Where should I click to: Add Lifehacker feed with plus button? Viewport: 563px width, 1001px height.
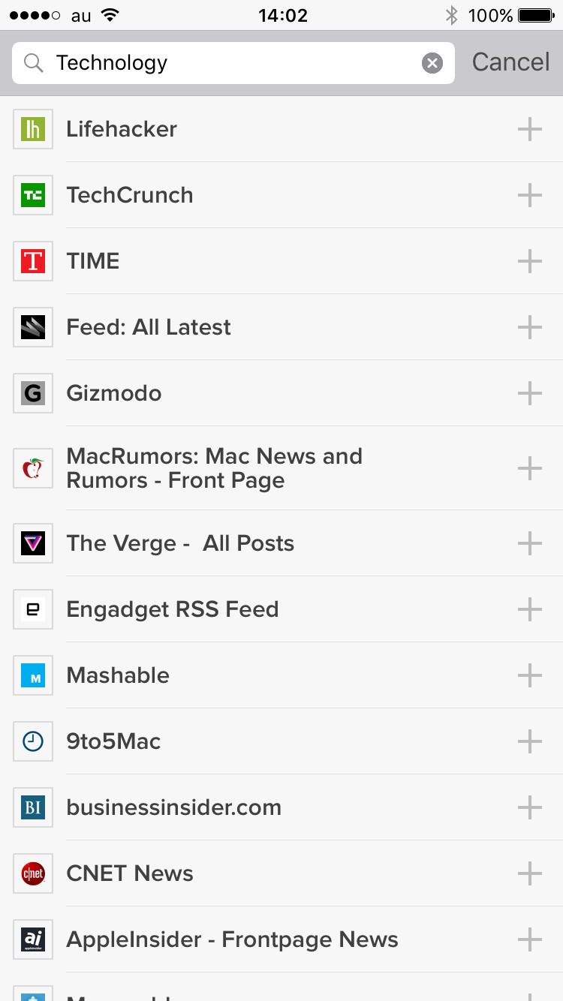coord(530,129)
